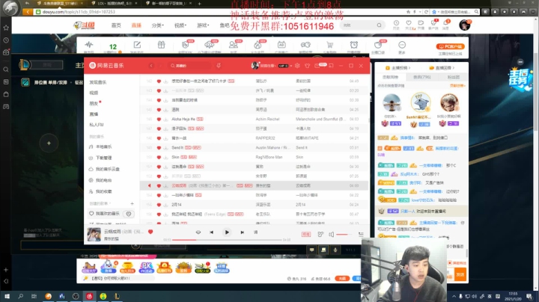Switch NetEase Music to mini mode
The height and width of the screenshot is (302, 539).
(331, 66)
